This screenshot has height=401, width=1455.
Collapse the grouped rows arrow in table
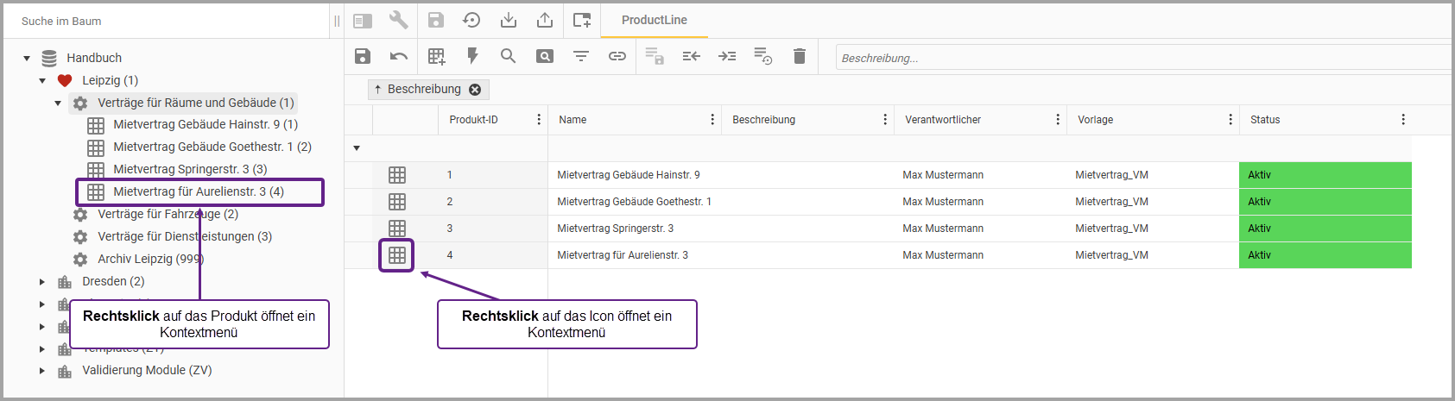357,148
